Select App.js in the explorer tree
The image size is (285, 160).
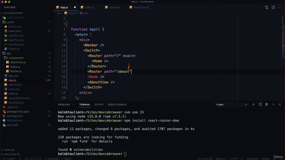click(x=12, y=80)
